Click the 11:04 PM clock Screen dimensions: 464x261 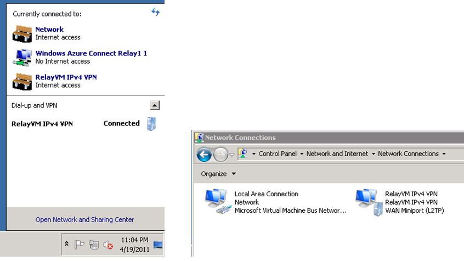134,240
